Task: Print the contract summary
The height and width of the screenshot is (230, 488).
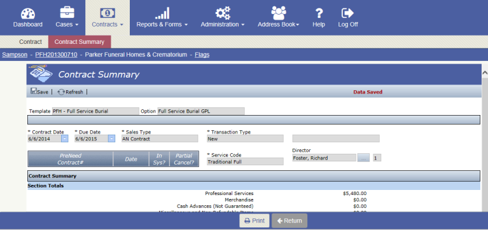Action: click(254, 220)
